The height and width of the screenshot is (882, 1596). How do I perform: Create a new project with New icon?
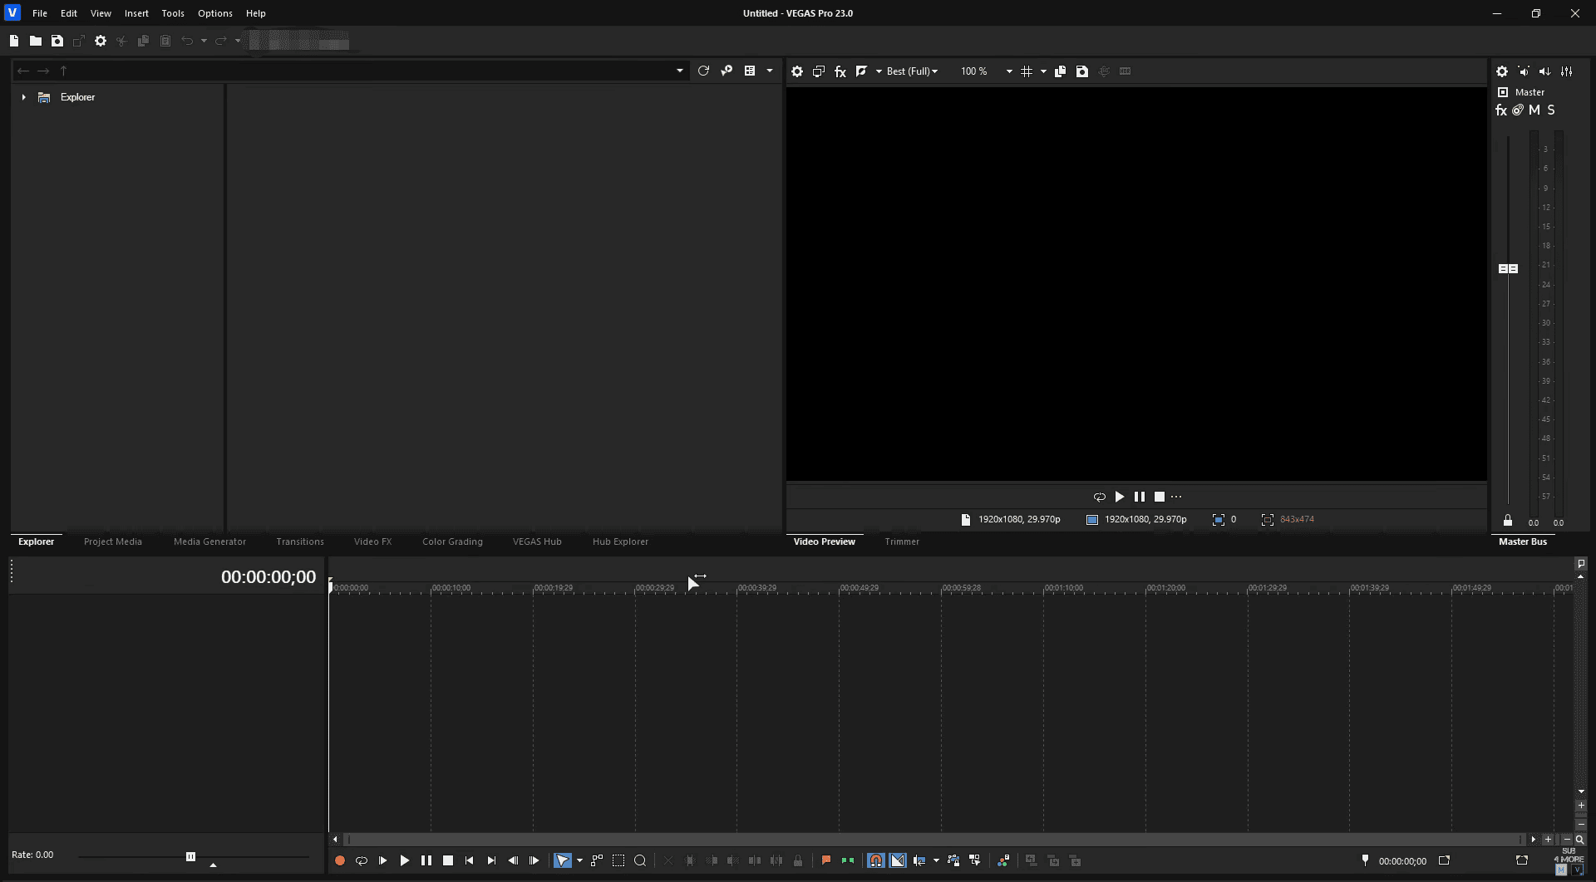[14, 41]
